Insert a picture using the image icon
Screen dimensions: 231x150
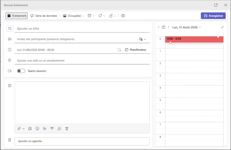click(30, 128)
